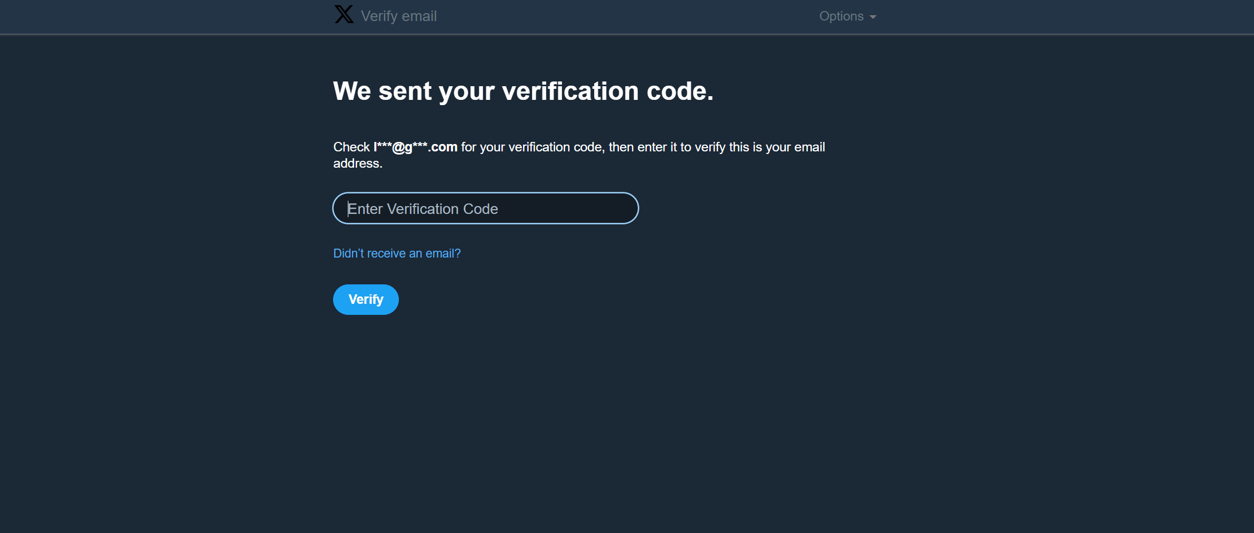Click the "Code" placeholder word in the input
1254x533 pixels.
pyautogui.click(x=480, y=209)
